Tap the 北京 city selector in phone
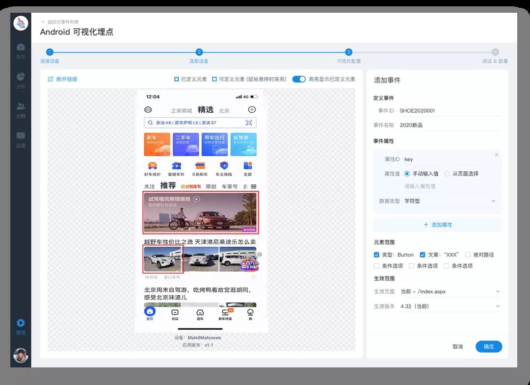This screenshot has height=385, width=530. pos(224,110)
